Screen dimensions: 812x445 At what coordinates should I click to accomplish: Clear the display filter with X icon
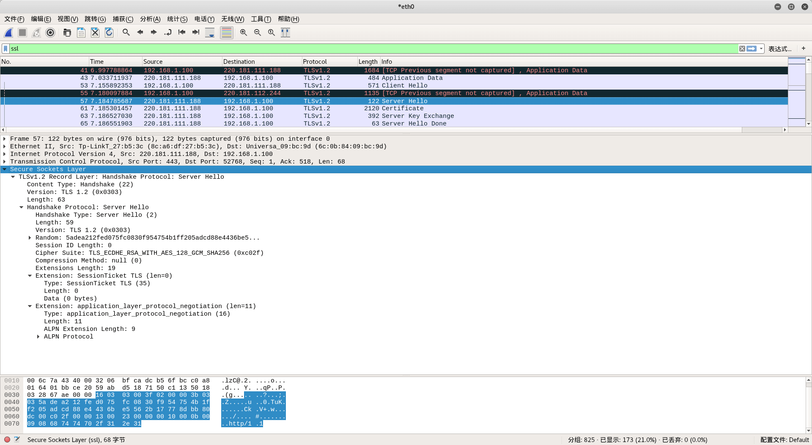point(742,49)
